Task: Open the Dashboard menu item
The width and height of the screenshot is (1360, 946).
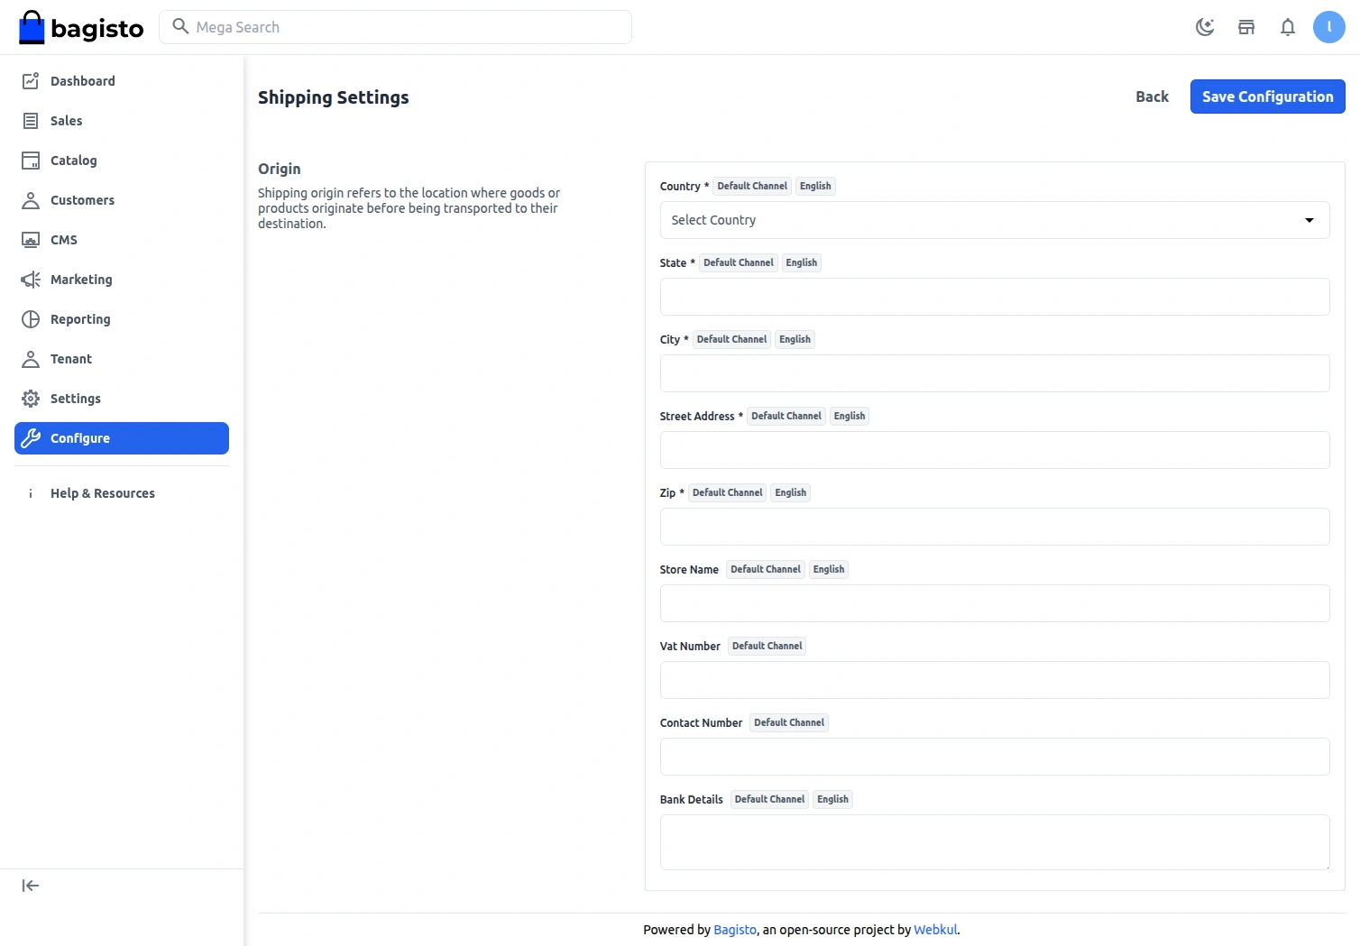Action: click(x=122, y=81)
